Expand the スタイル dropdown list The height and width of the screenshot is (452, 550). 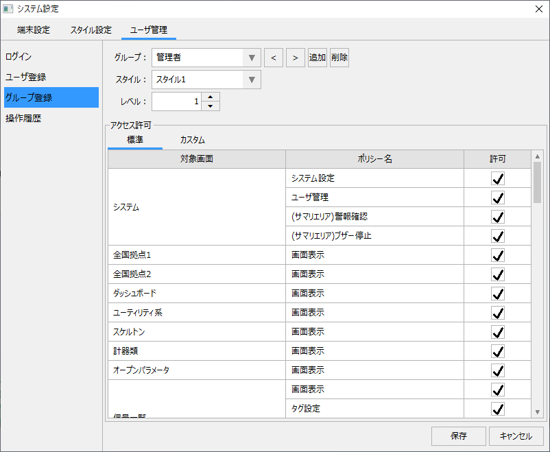pyautogui.click(x=252, y=80)
